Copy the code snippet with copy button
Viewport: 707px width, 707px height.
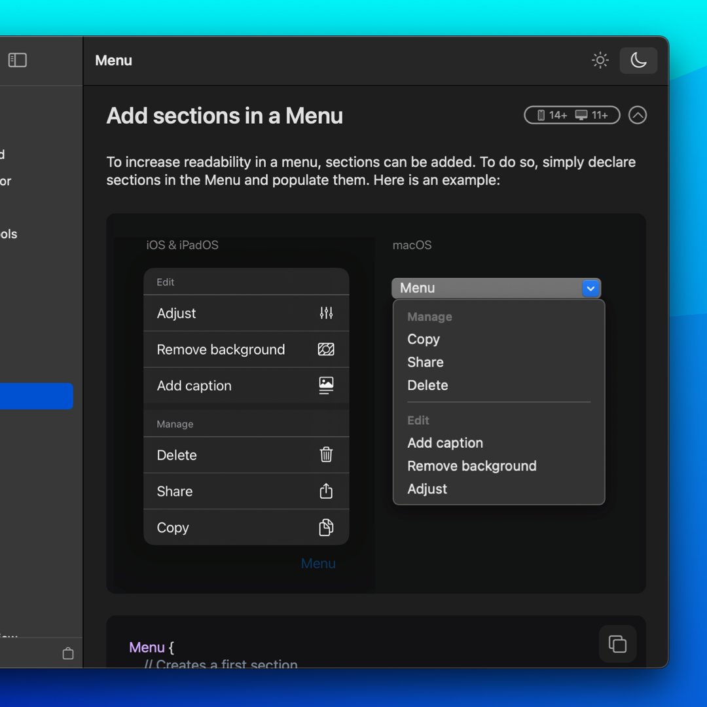pos(617,644)
